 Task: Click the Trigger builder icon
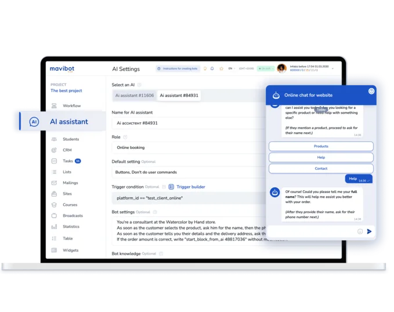pos(171,187)
